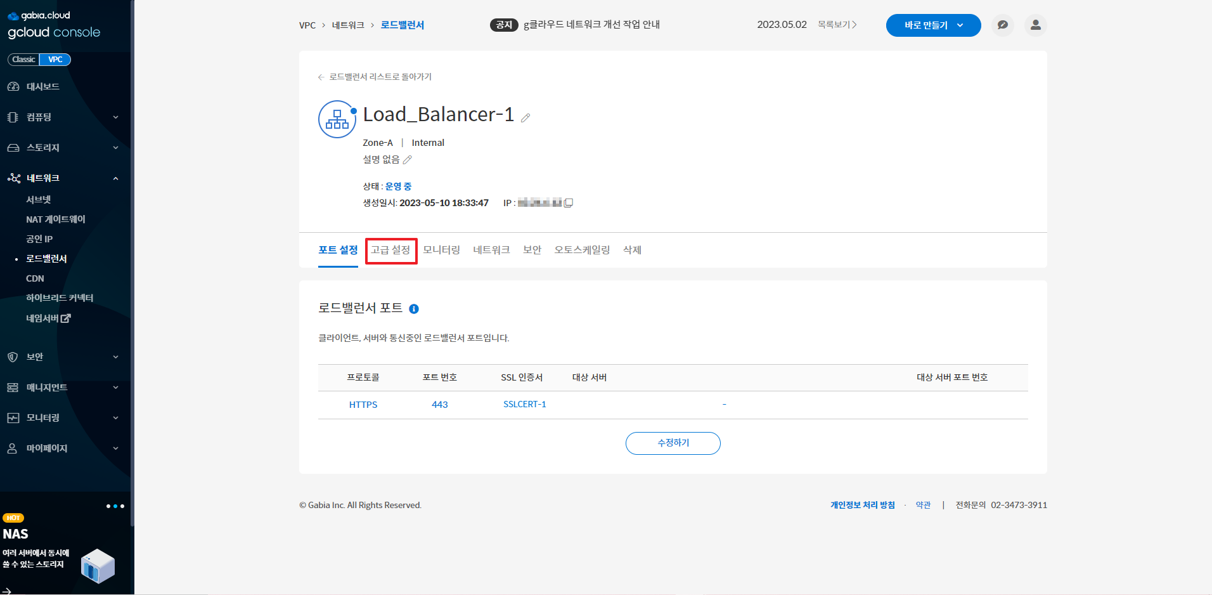Open 서브넷 in the sidebar
The width and height of the screenshot is (1212, 595).
38,200
